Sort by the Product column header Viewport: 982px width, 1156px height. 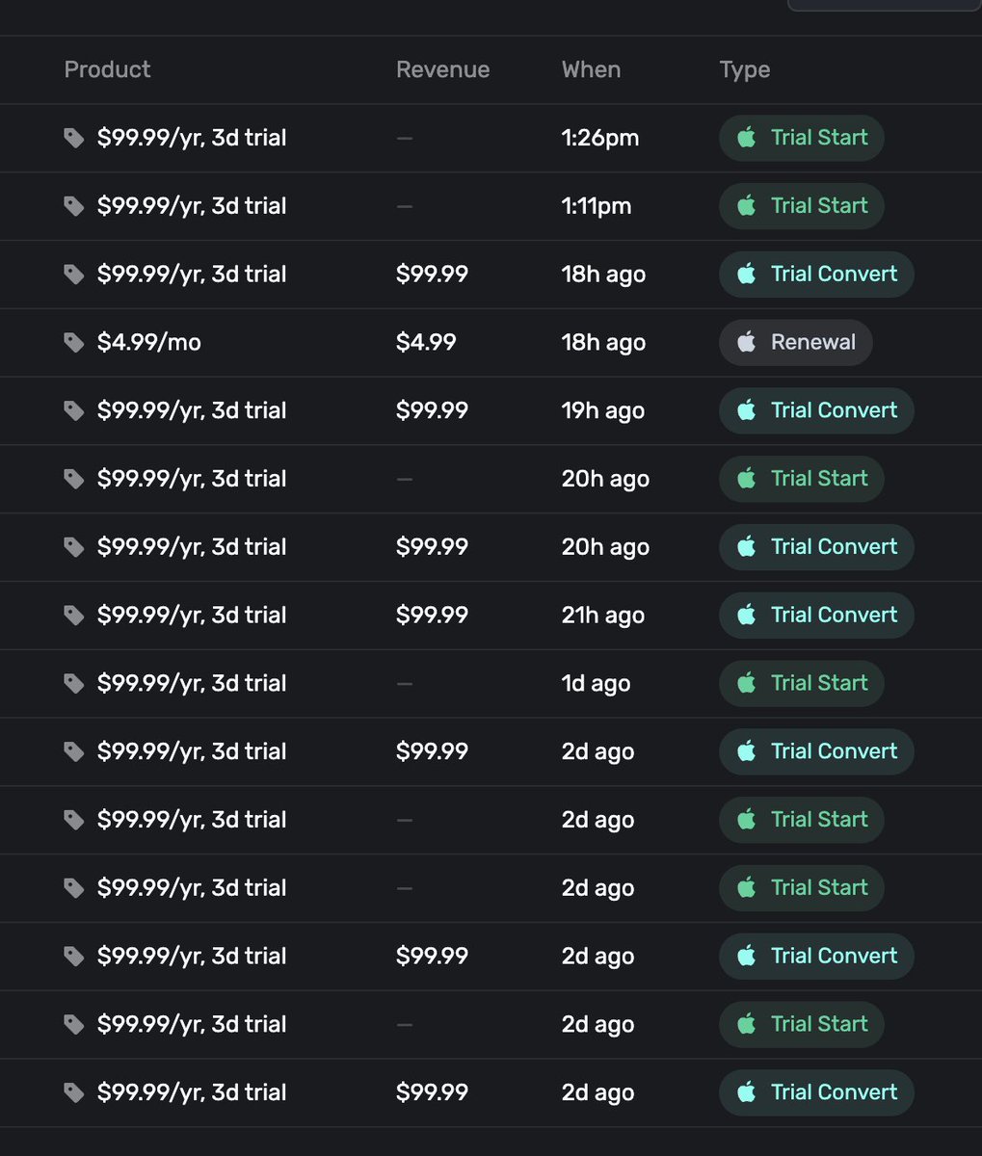107,69
